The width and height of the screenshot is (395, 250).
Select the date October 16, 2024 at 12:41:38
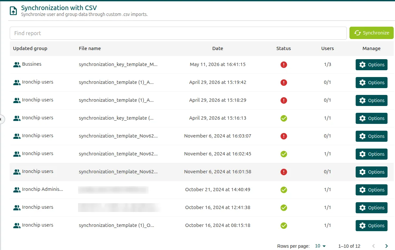coord(218,207)
